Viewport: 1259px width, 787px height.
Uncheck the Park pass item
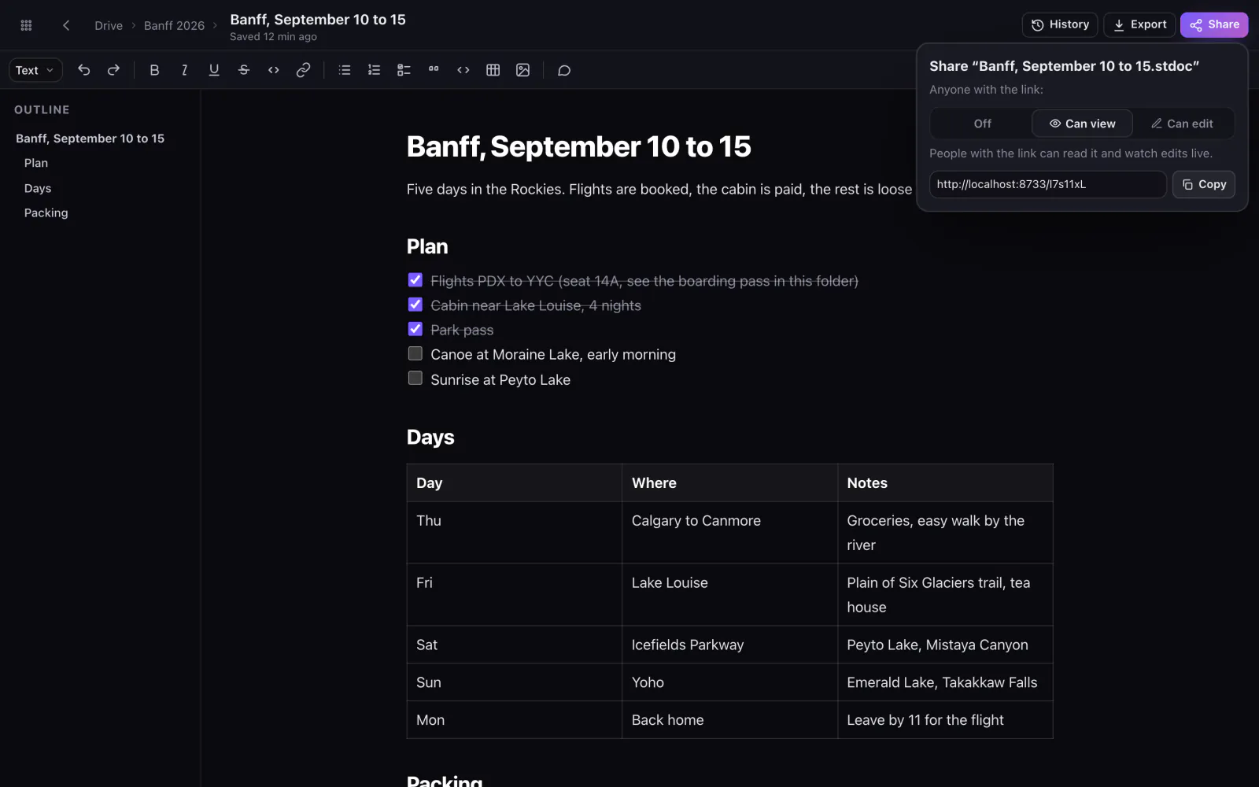click(x=415, y=329)
